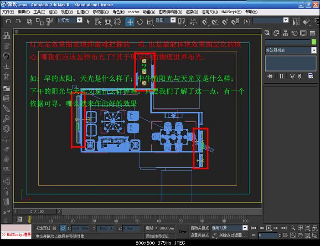Open the Utilities command panel tab
This screenshot has width=320, height=246.
tap(312, 33)
